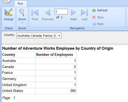This screenshot has height=102, width=128.
Task: Click the 'of 1' page count
Action: click(x=59, y=17)
